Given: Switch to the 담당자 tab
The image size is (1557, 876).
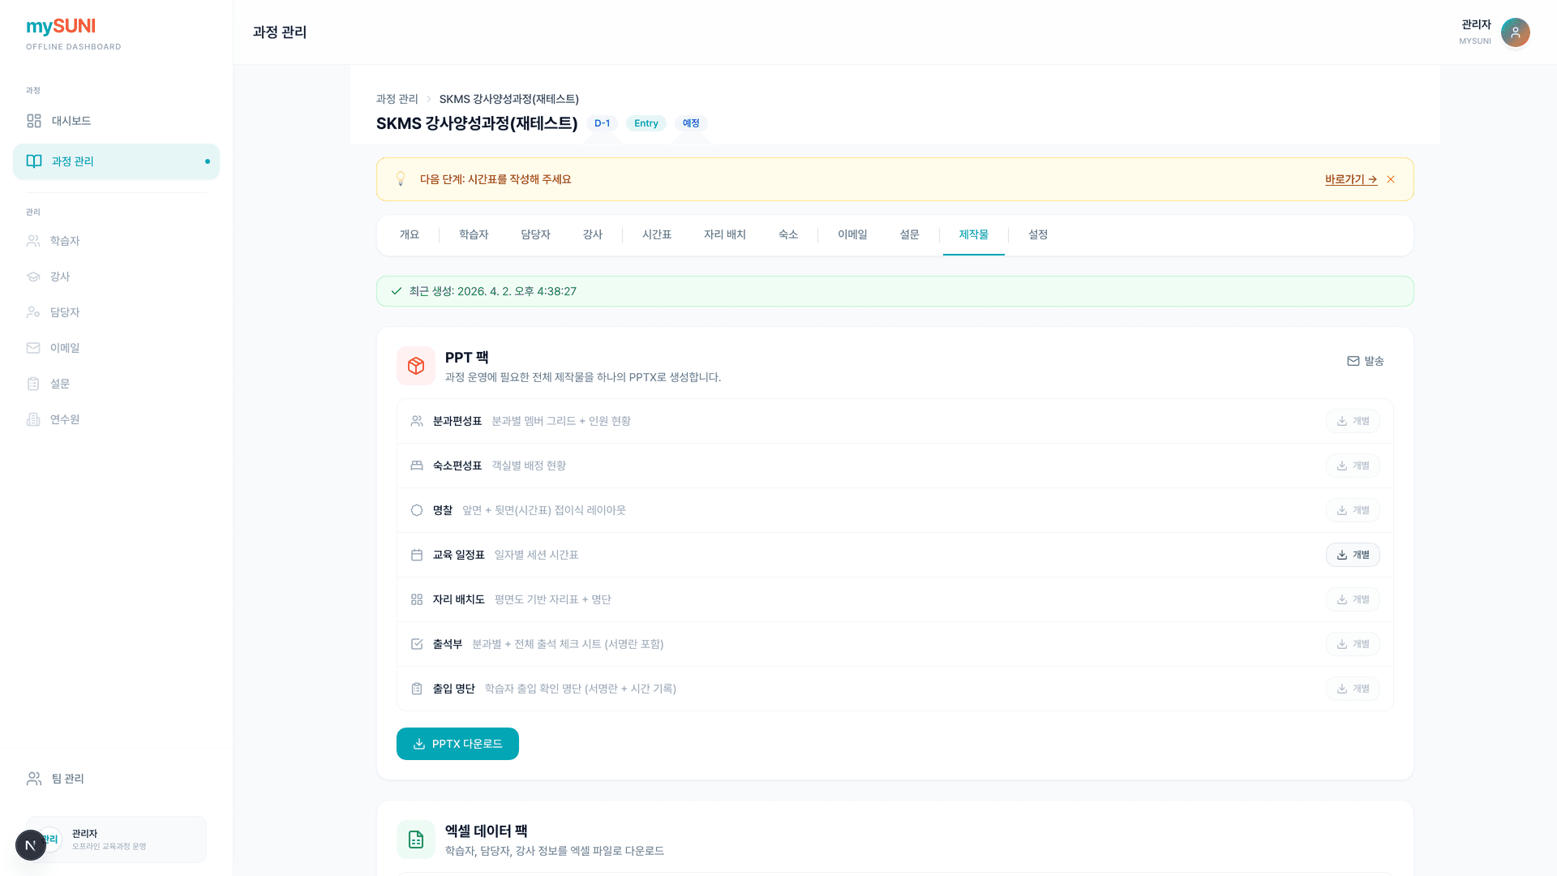Looking at the screenshot, I should (x=535, y=235).
